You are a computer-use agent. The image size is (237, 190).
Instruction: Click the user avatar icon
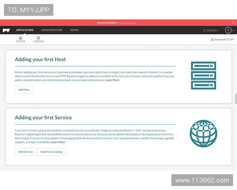(x=229, y=30)
